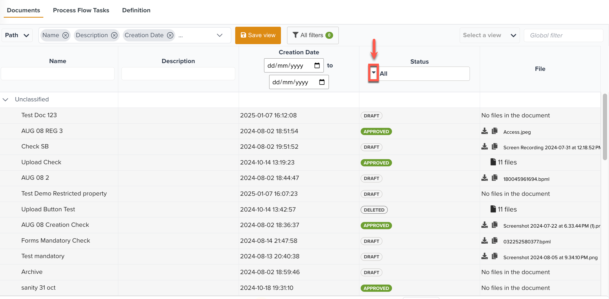The image size is (609, 299).
Task: Remove the Creation Date column chip
Action: [x=170, y=35]
